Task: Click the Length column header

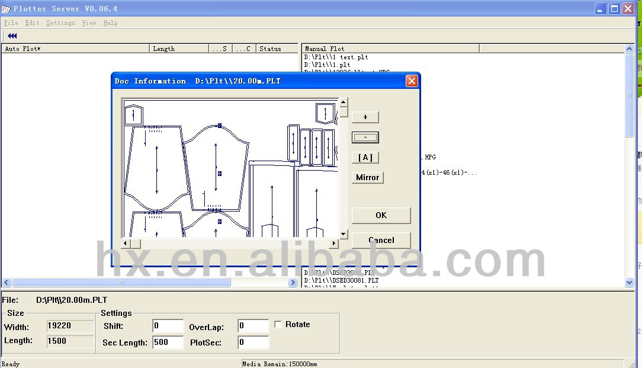Action: point(179,49)
